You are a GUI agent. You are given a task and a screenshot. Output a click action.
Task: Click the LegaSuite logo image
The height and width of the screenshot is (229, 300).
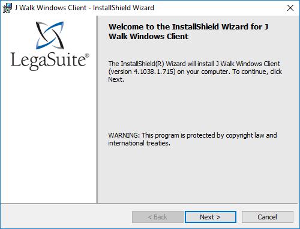coord(50,46)
